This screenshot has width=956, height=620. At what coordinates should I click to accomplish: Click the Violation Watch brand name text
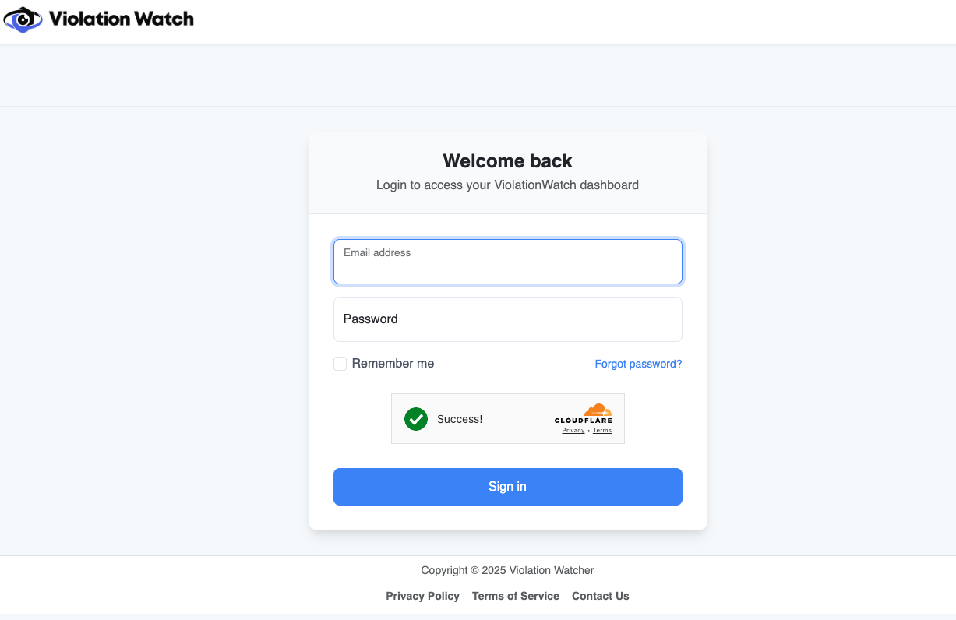pos(121,19)
